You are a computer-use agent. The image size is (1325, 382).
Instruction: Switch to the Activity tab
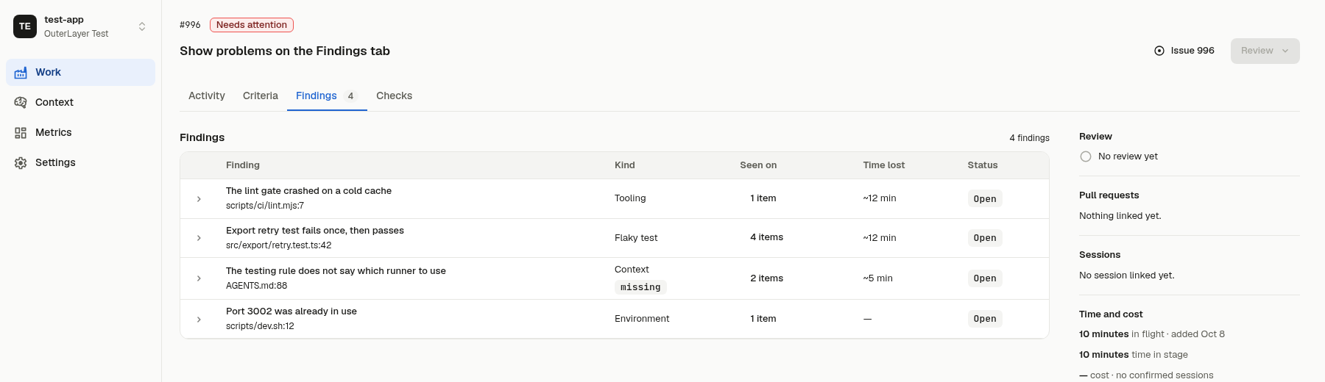207,95
